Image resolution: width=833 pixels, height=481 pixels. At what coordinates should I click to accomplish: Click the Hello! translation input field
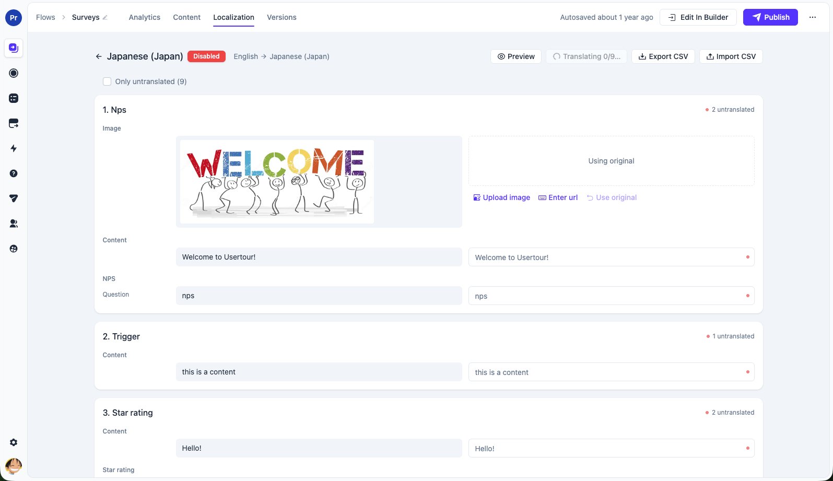point(612,448)
